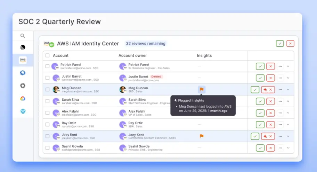Open the Google Cloud integration in the sidebar
The height and width of the screenshot is (172, 317).
point(23,99)
